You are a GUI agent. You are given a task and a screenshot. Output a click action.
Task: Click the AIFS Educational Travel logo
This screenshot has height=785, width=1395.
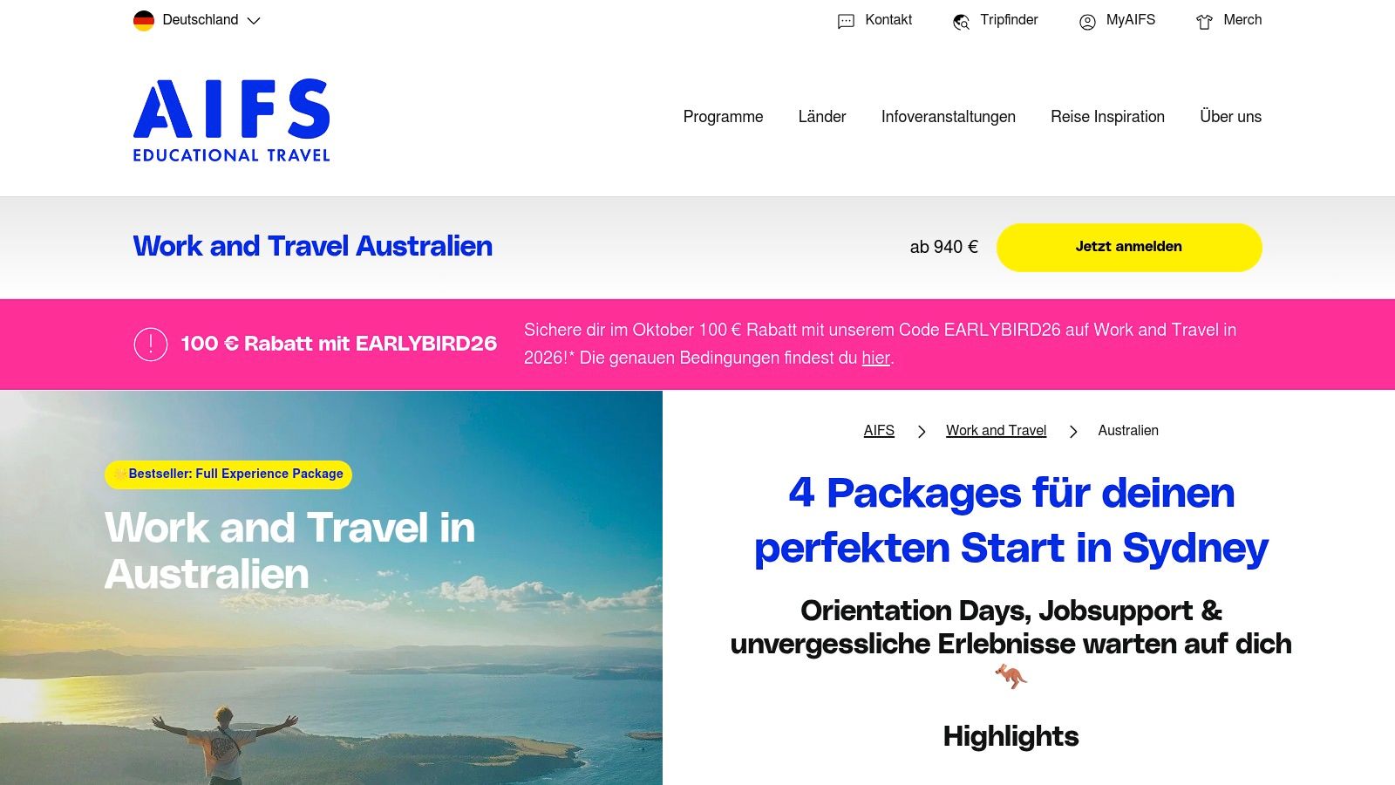click(x=231, y=120)
